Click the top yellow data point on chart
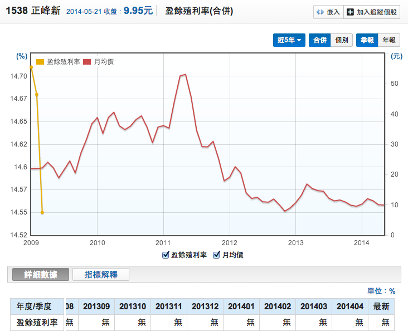Viewport: 408px width, 336px height. 31,67
